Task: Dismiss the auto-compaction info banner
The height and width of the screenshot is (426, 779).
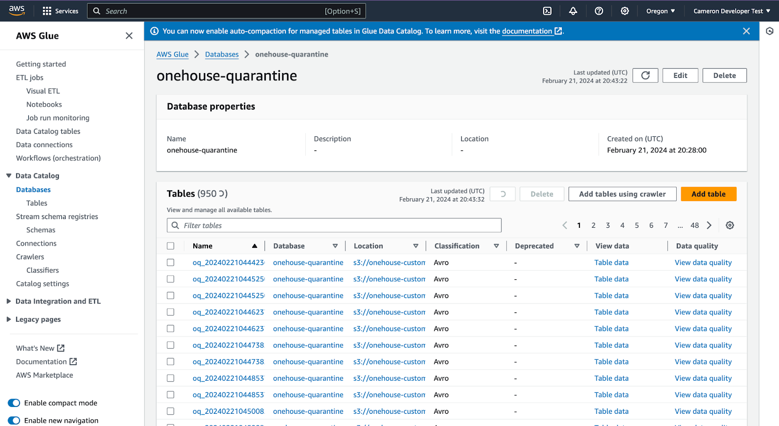Action: point(746,31)
